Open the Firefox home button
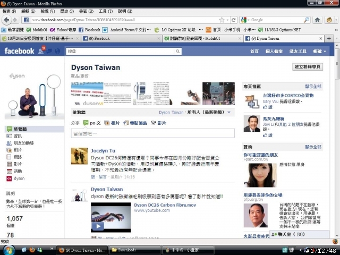This screenshot has height=255, width=340. coord(317,20)
